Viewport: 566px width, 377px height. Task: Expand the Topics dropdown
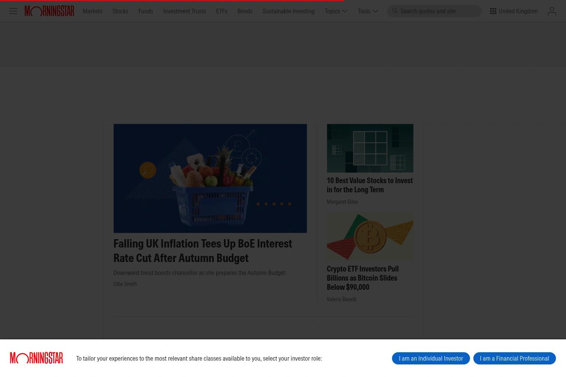[x=336, y=11]
